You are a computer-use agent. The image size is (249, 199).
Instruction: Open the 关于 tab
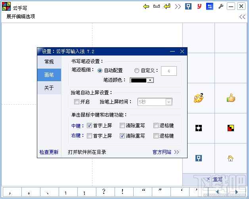tap(49, 88)
